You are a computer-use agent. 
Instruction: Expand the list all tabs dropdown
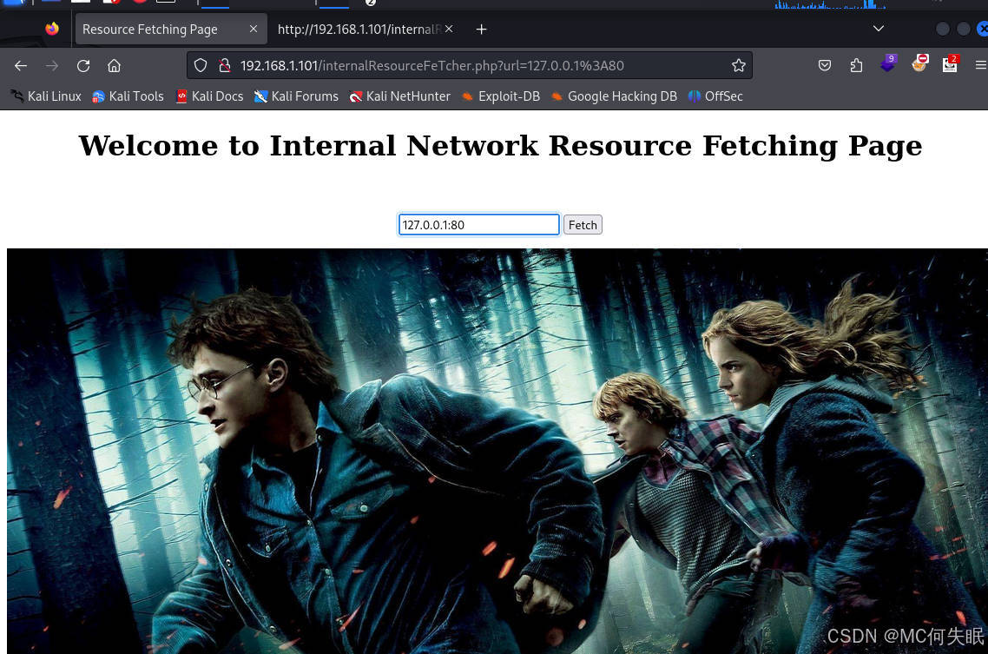[879, 29]
